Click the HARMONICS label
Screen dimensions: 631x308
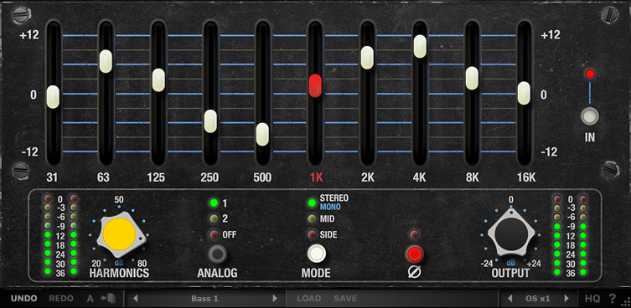[x=119, y=273]
